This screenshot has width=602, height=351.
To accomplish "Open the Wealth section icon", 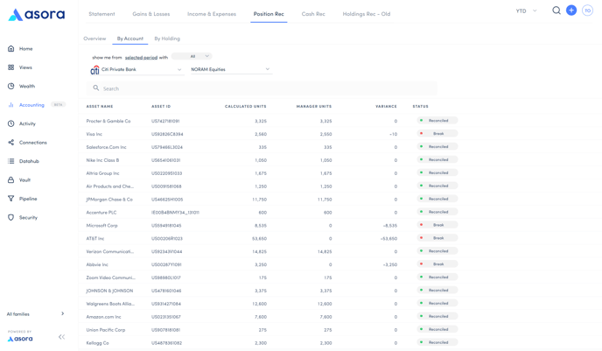I will coord(11,86).
